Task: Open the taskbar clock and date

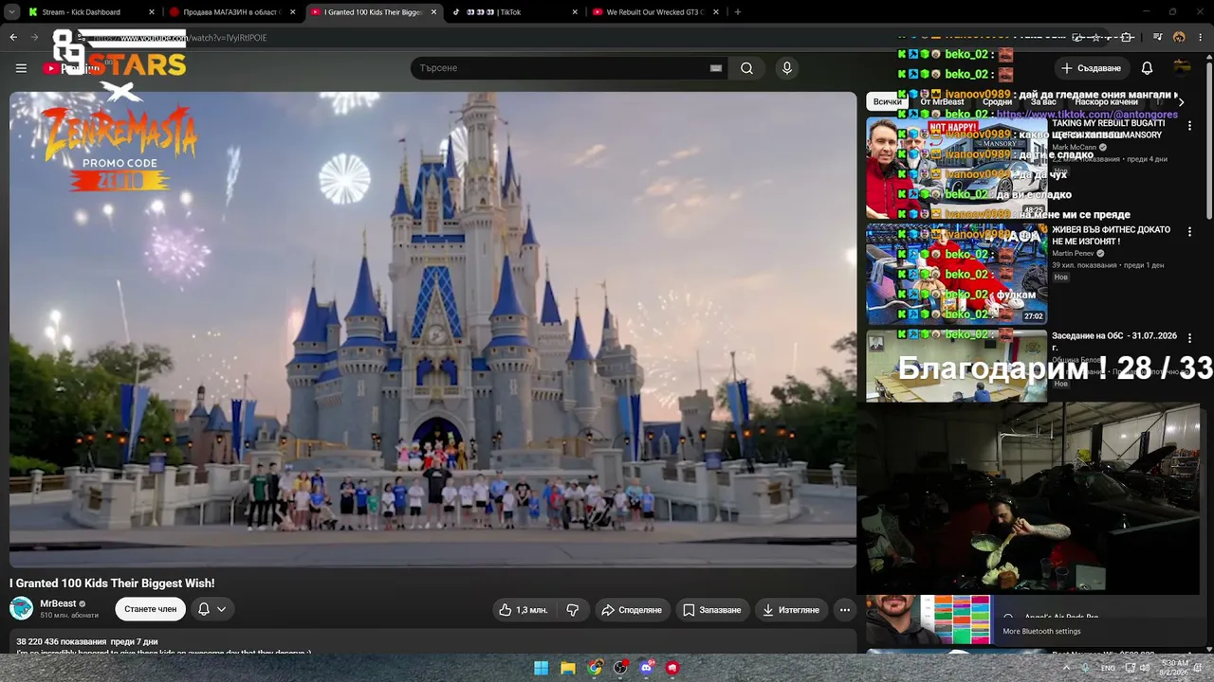Action: 1174,668
